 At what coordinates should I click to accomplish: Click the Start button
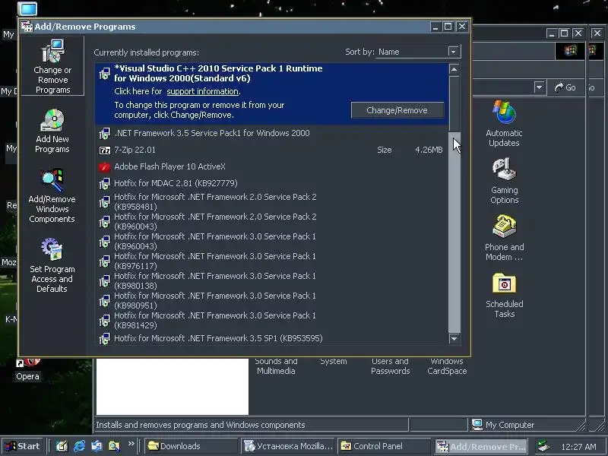tap(23, 446)
